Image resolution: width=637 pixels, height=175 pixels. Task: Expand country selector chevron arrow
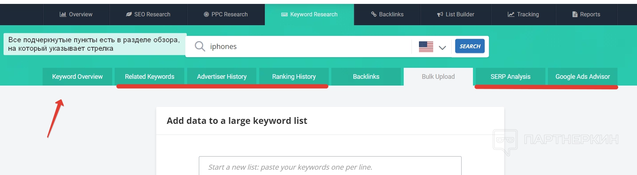pos(442,47)
